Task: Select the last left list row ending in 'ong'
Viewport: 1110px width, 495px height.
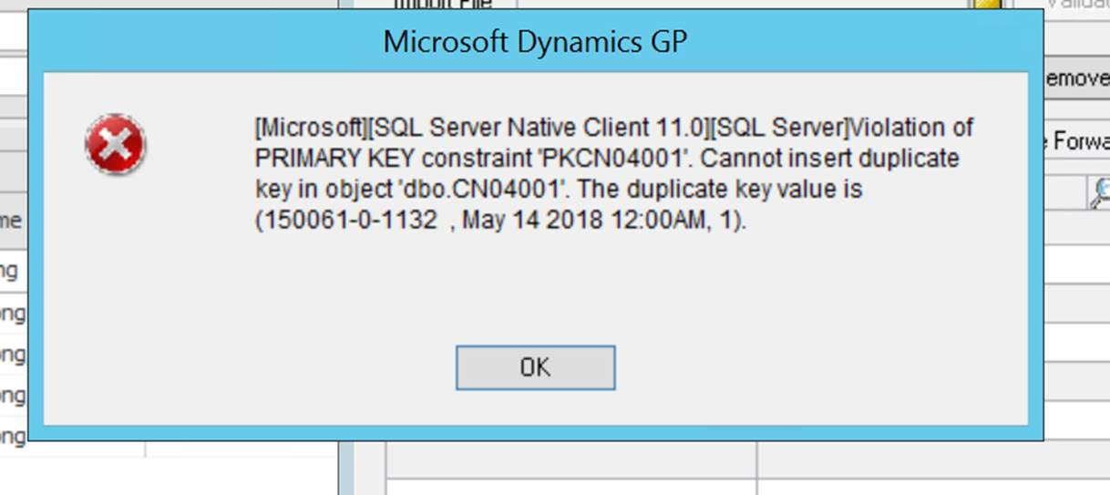Action: 13,437
